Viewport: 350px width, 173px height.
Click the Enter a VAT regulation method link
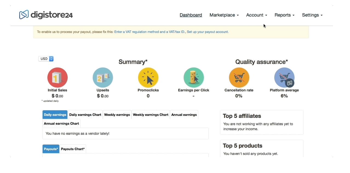pyautogui.click(x=150, y=32)
